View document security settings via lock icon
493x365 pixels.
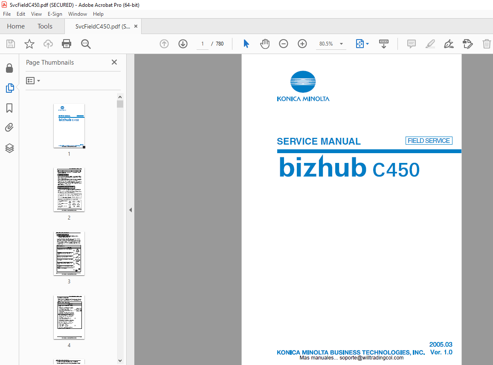[x=9, y=68]
